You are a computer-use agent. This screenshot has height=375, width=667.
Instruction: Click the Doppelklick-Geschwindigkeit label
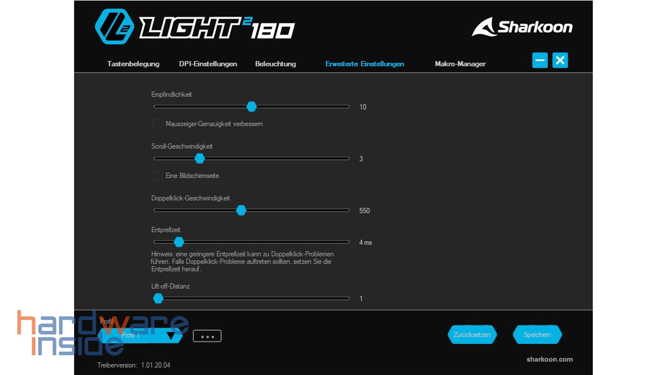(x=190, y=198)
